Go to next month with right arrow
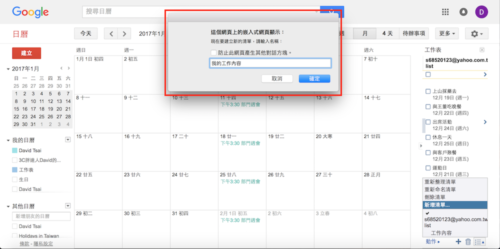Image resolution: width=500 pixels, height=249 pixels. (x=124, y=34)
